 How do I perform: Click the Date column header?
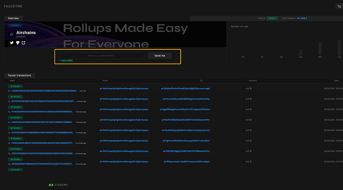point(336,81)
